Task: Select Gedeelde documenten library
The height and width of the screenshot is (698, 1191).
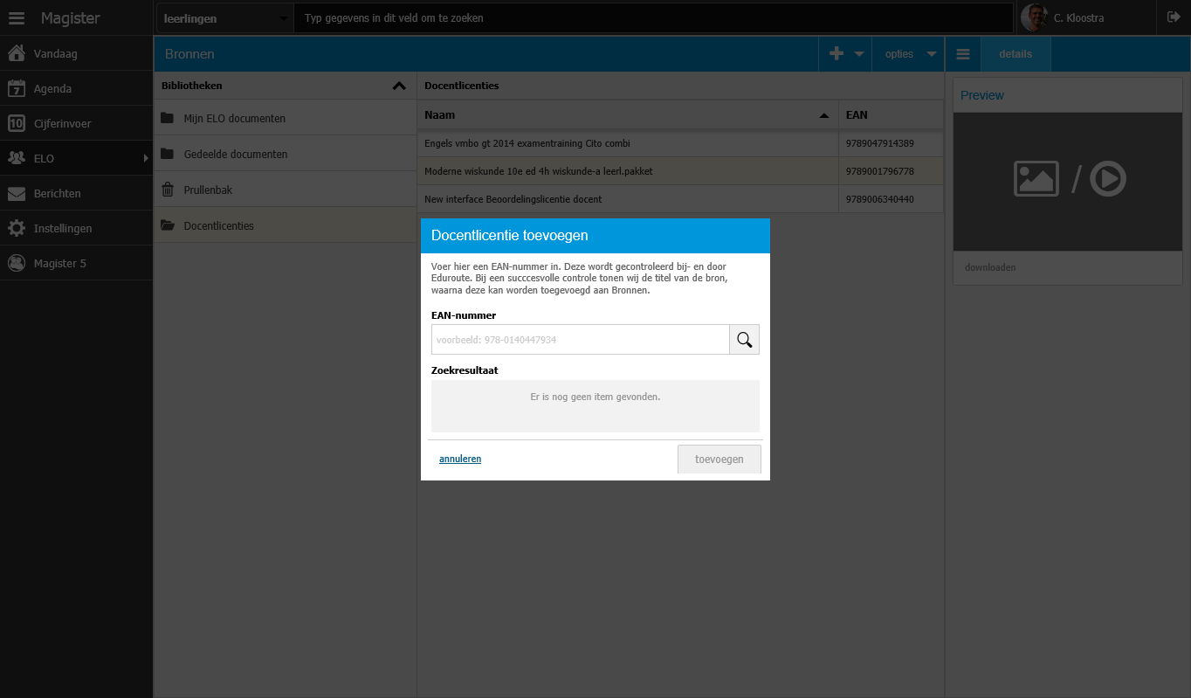Action: point(285,154)
